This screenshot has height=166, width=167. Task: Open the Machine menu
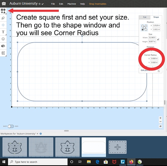(x=72, y=4)
